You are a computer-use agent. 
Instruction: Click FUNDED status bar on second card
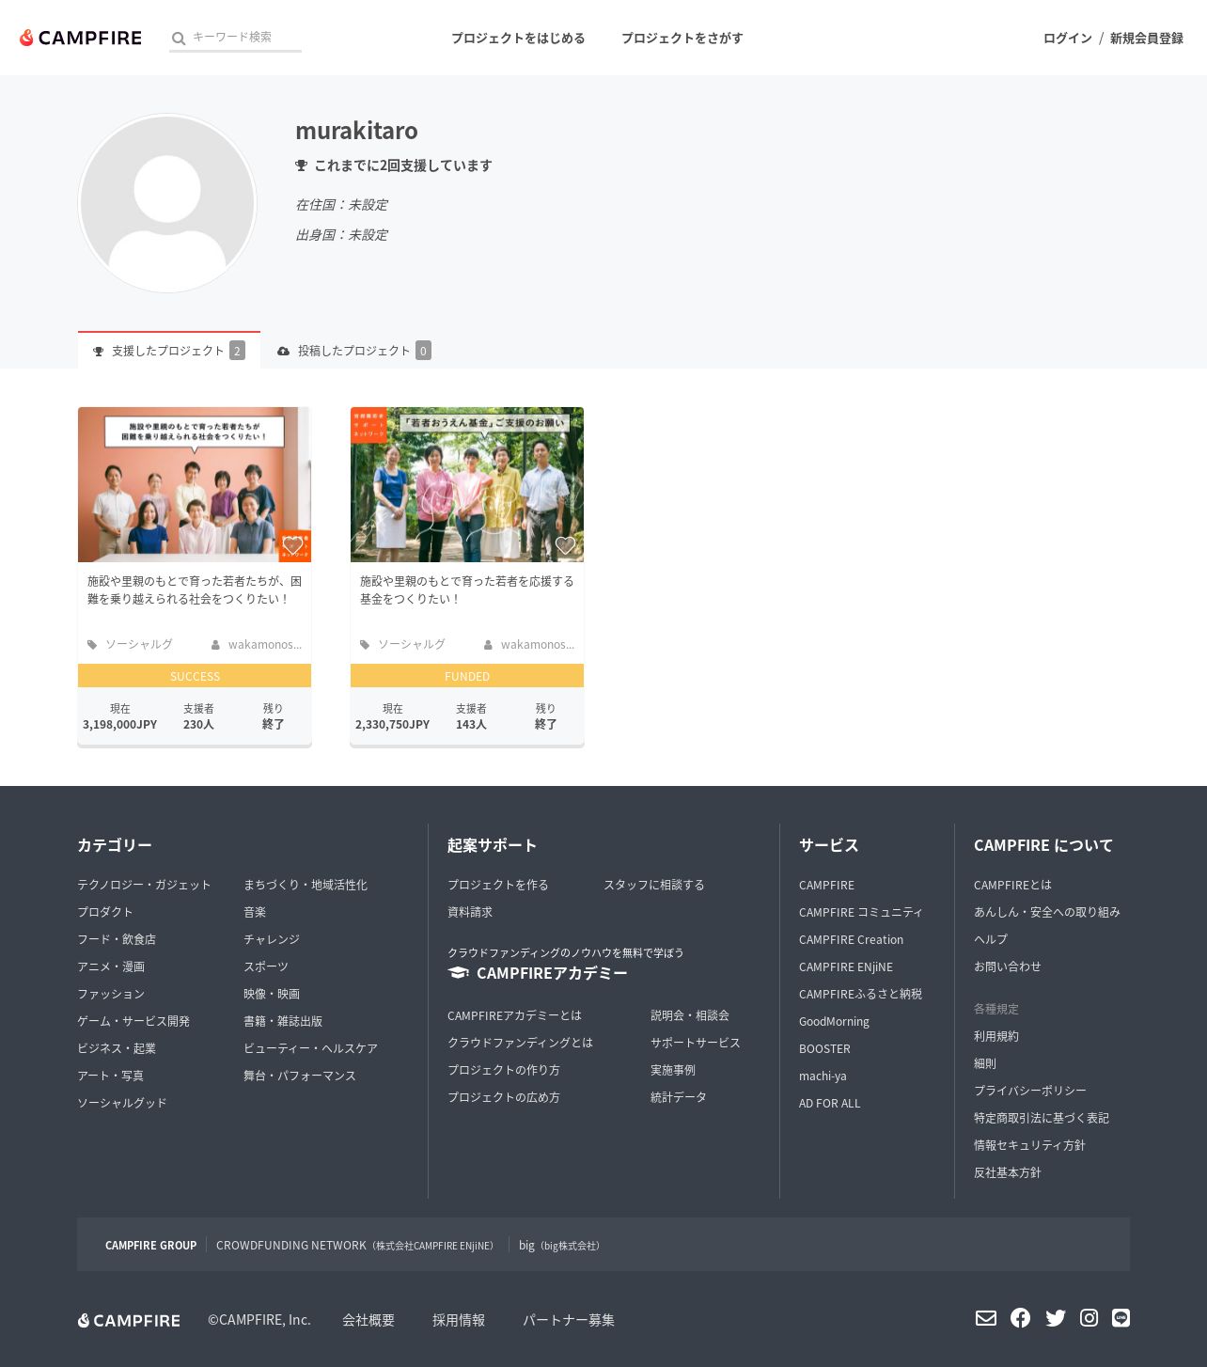point(467,676)
